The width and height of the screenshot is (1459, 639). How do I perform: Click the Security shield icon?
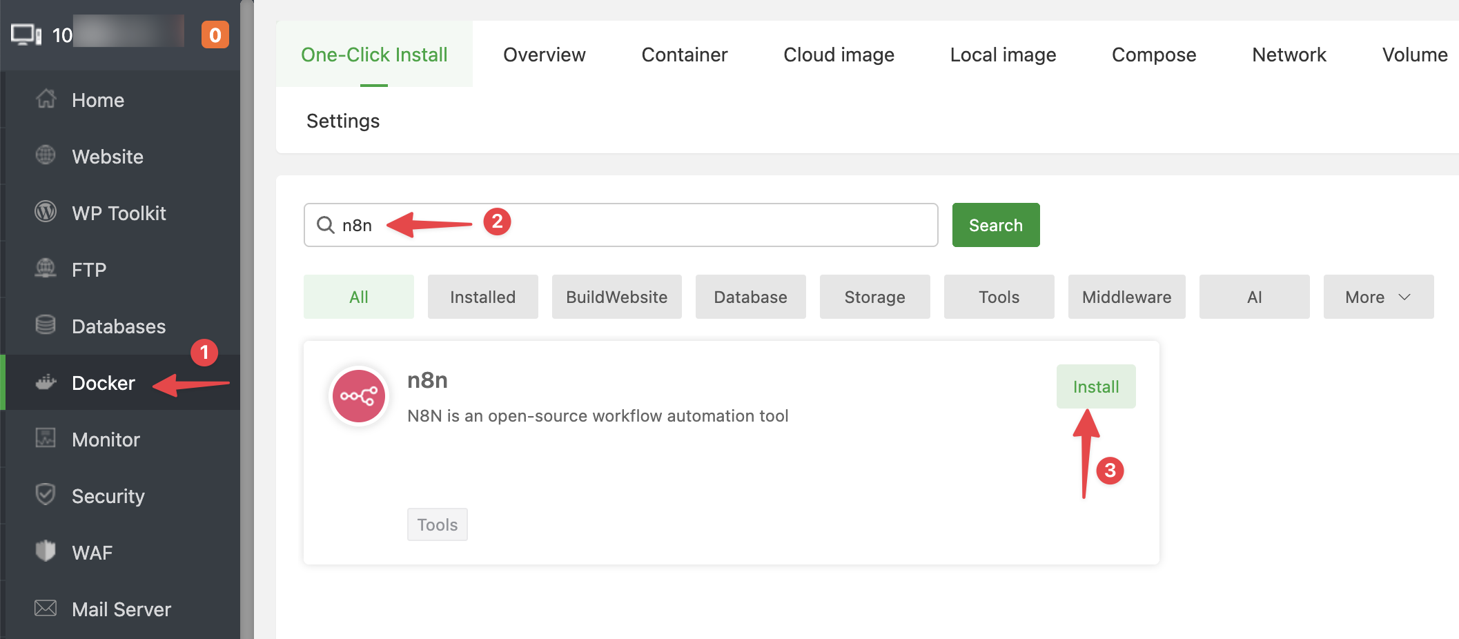(46, 494)
